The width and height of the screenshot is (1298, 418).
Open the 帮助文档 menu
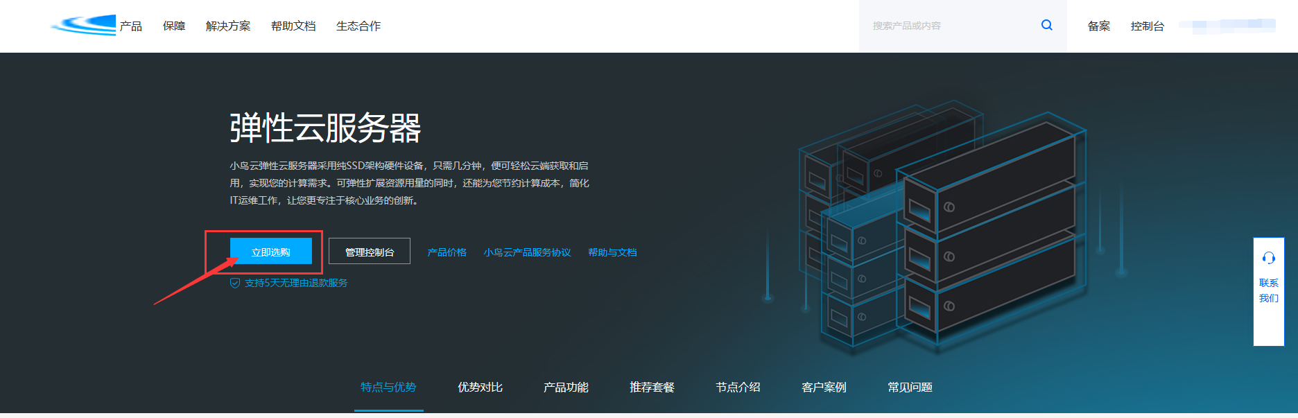coord(293,26)
